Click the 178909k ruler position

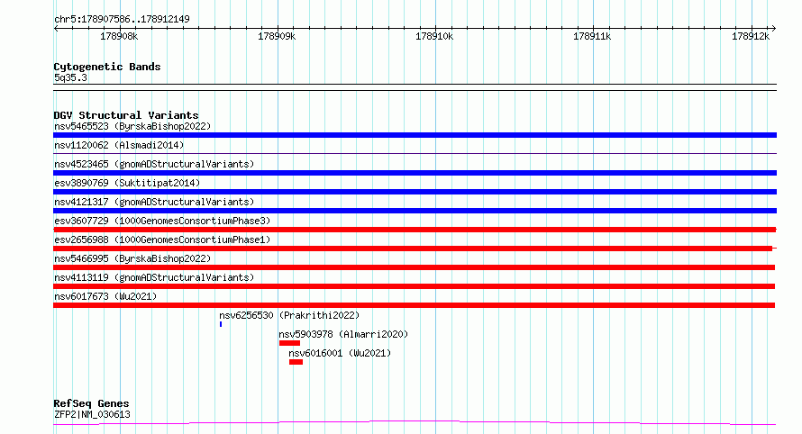click(277, 37)
